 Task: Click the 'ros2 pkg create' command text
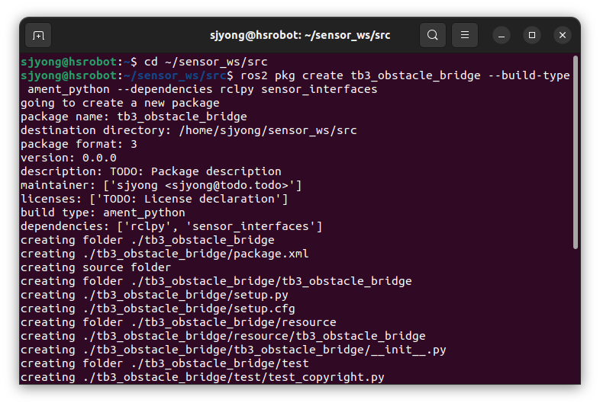tap(292, 75)
